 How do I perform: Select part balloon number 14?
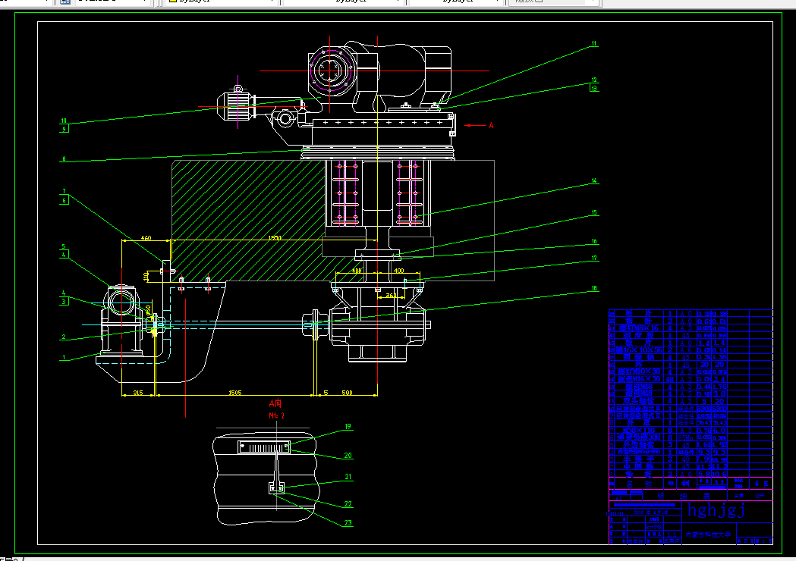tap(594, 180)
